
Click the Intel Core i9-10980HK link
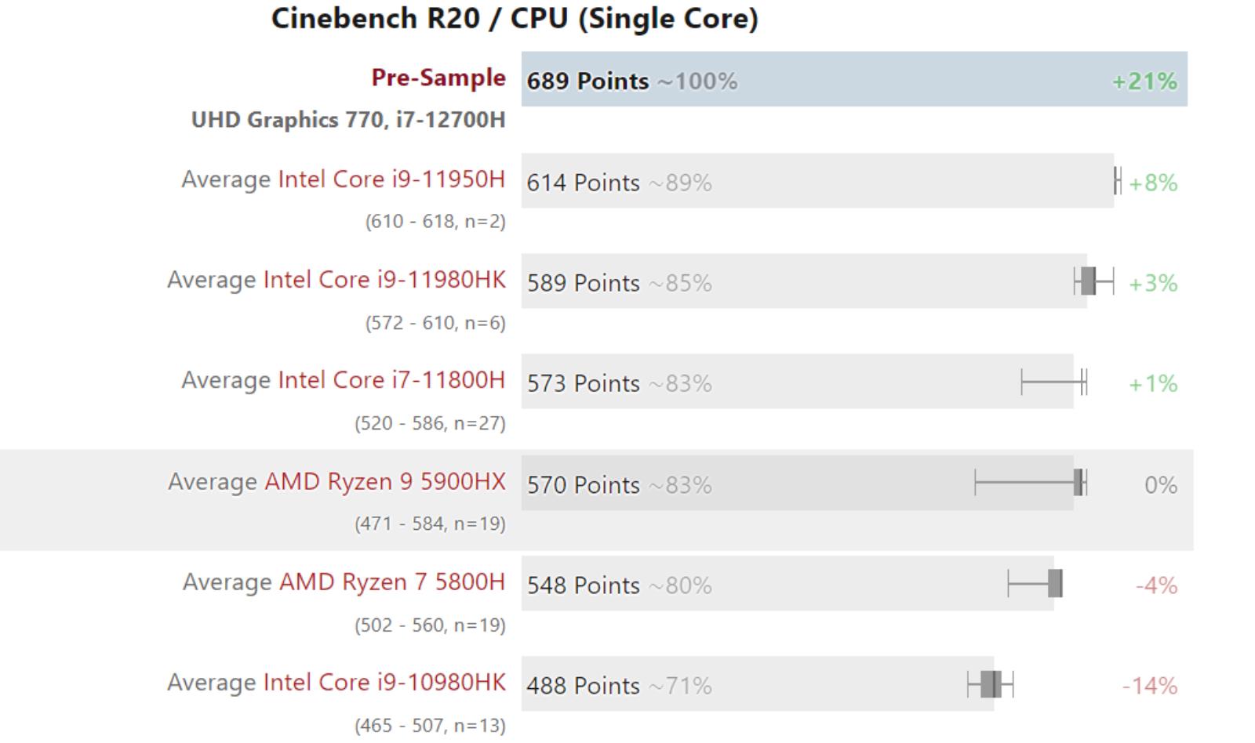tap(384, 683)
